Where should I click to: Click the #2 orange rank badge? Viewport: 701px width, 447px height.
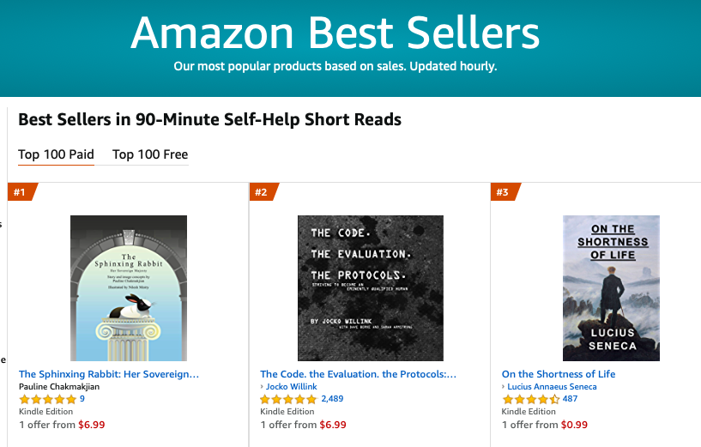click(261, 191)
